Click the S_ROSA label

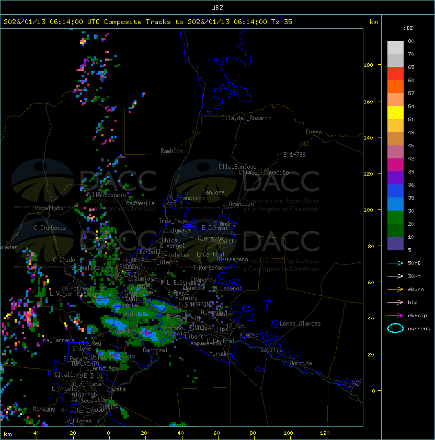(x=249, y=336)
